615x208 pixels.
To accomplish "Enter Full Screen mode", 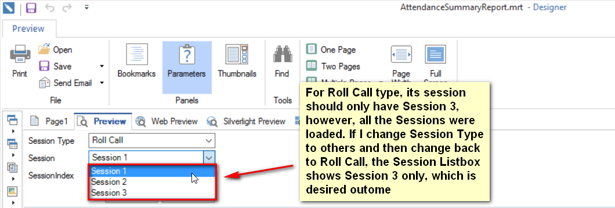I will (435, 64).
